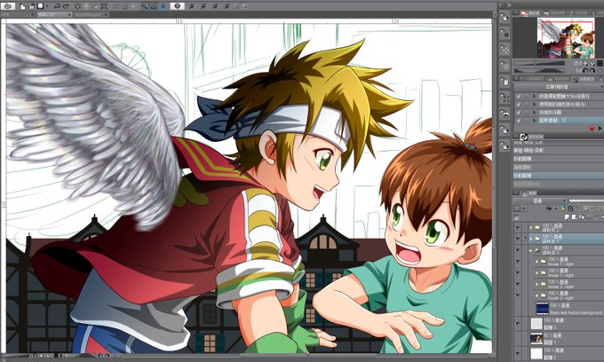This screenshot has height=362, width=604.
Task: Open the layer palette color dropdown arrow
Action: [x=524, y=209]
